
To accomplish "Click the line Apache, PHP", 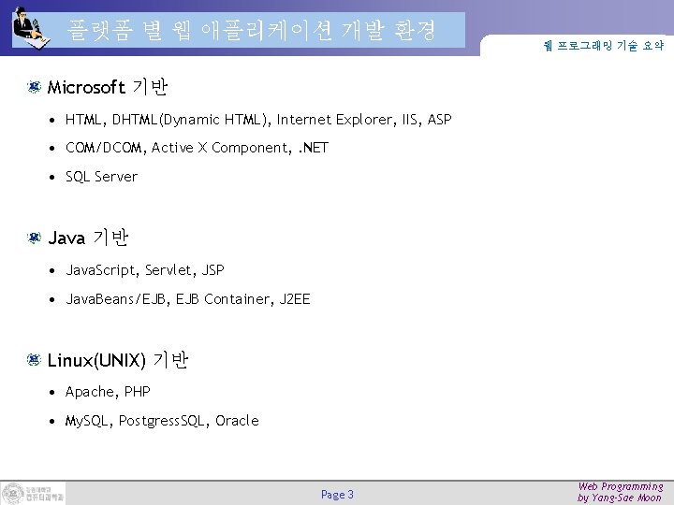I will 108,392.
